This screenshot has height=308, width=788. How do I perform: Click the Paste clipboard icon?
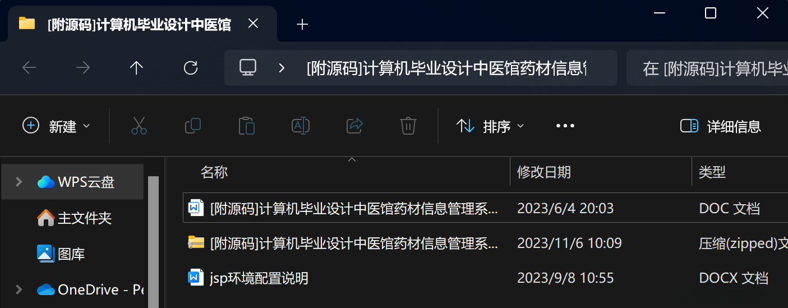click(x=247, y=126)
